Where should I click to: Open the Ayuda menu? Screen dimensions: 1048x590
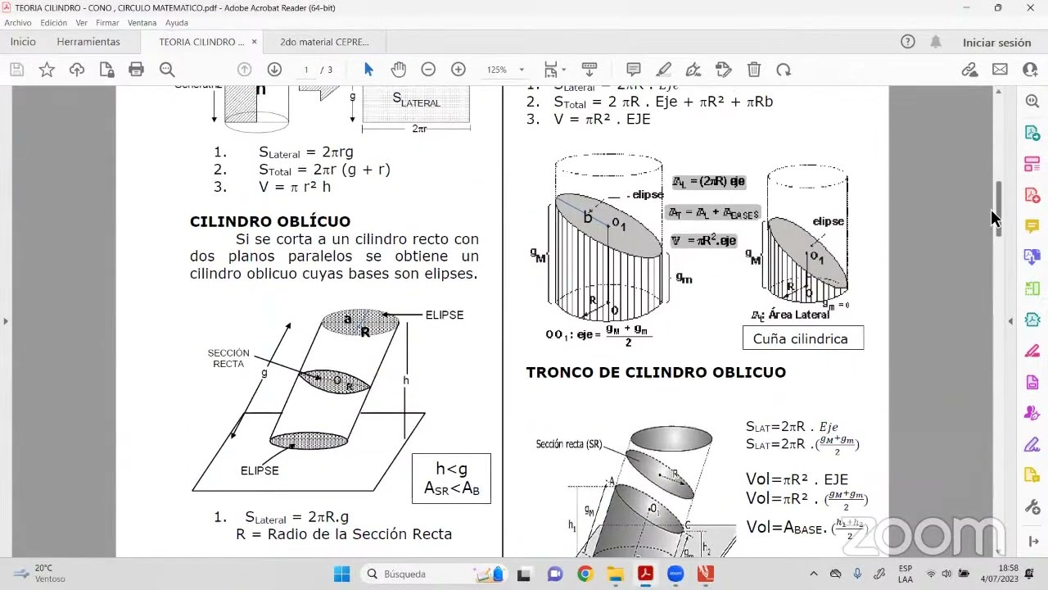point(177,23)
